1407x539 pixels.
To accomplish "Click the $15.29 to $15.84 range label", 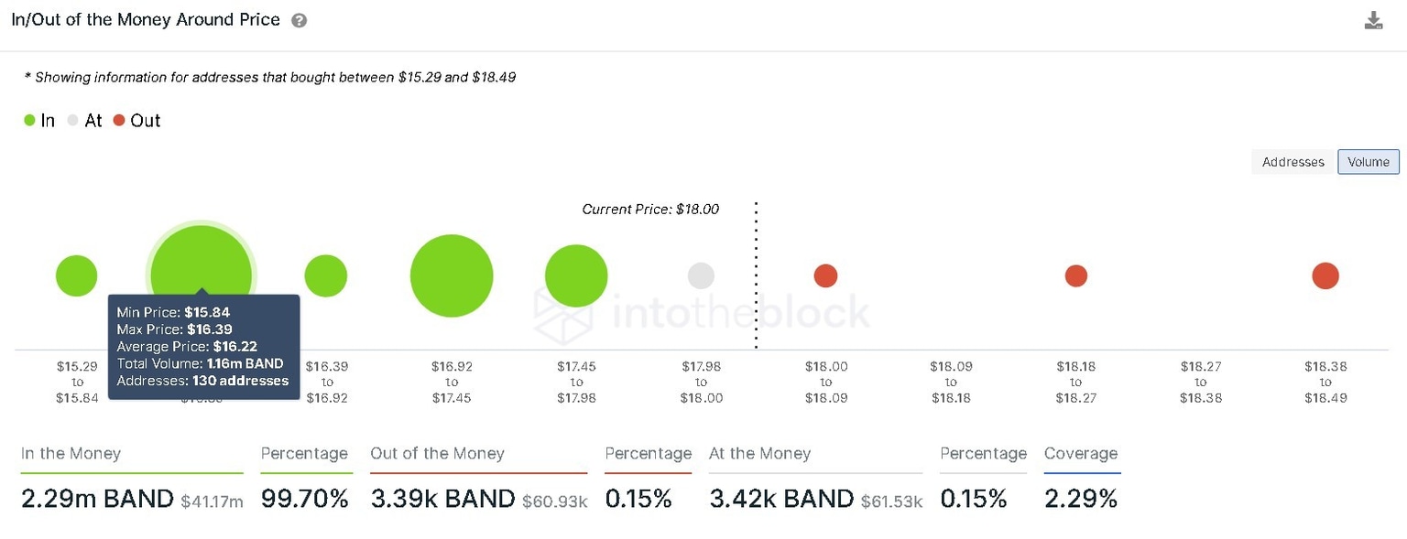I will click(x=77, y=382).
